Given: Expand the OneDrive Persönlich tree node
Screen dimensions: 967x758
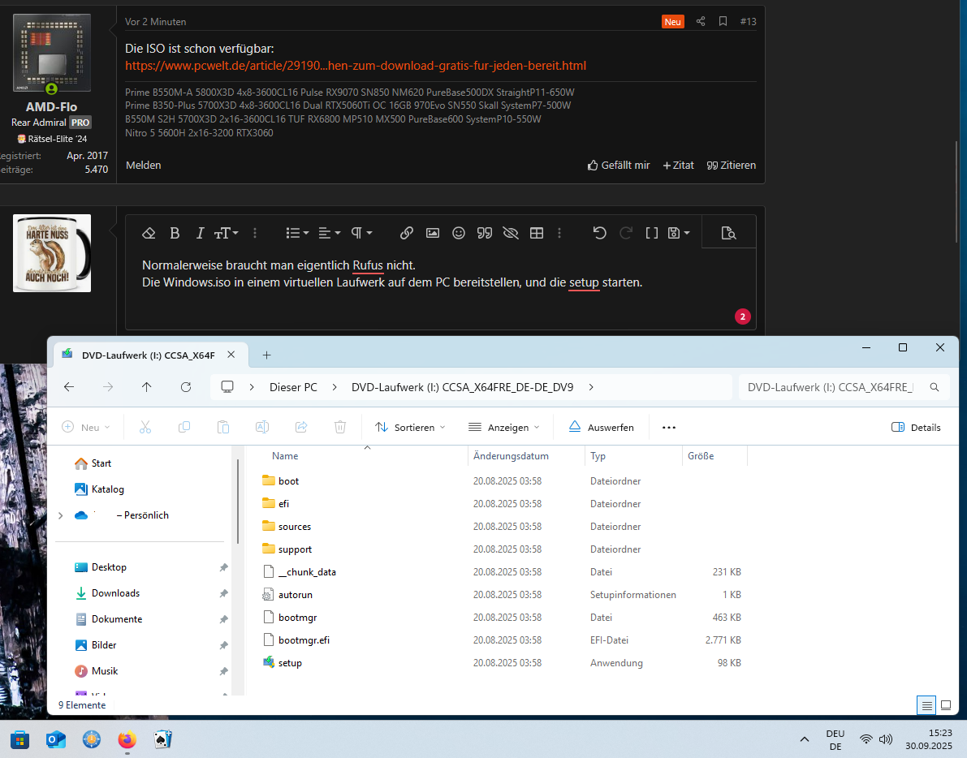Looking at the screenshot, I should pyautogui.click(x=60, y=515).
